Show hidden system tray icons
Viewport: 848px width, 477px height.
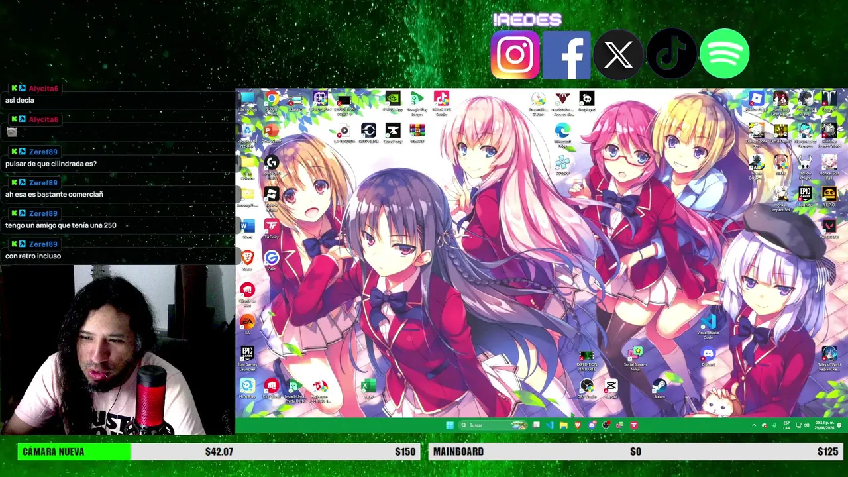tap(754, 425)
